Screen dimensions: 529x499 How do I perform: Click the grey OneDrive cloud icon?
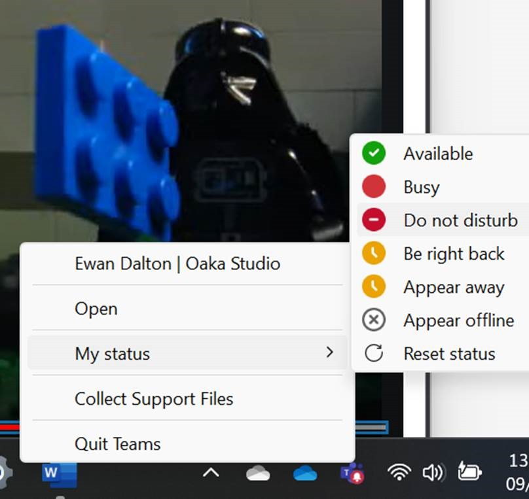click(x=258, y=473)
